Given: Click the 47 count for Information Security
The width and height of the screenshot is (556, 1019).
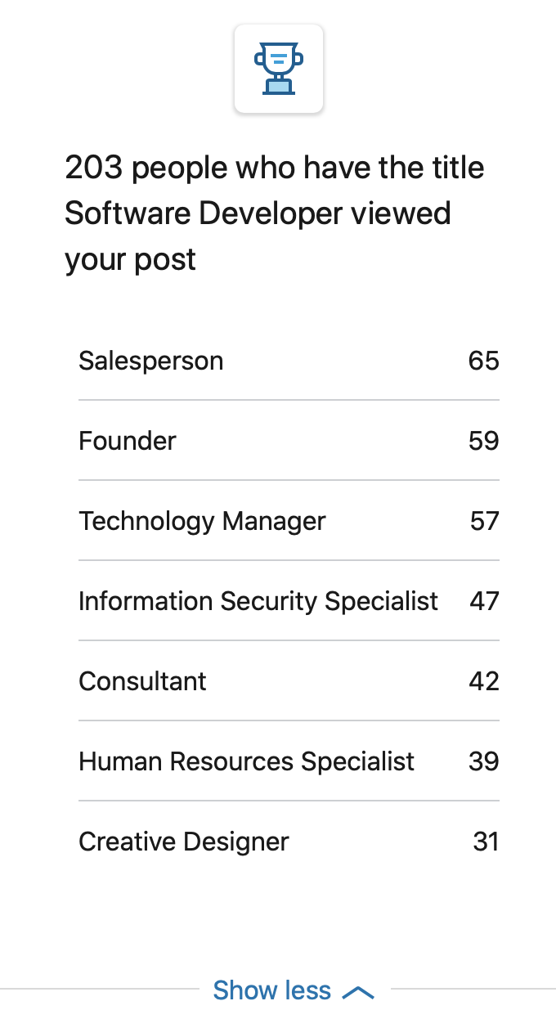Looking at the screenshot, I should pos(485,601).
